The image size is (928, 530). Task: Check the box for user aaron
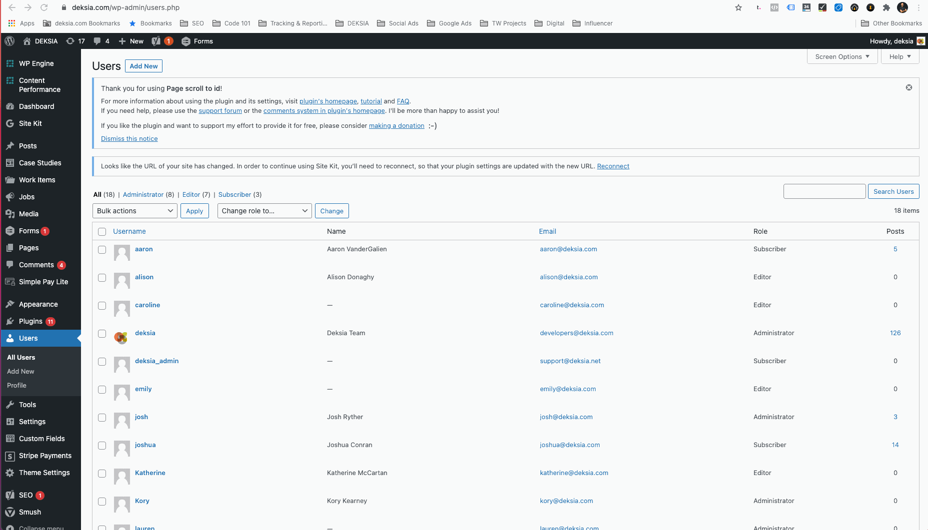point(102,250)
